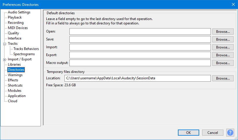Open Tracks Behaviors sub-page
The image size is (238, 140).
(x=26, y=49)
